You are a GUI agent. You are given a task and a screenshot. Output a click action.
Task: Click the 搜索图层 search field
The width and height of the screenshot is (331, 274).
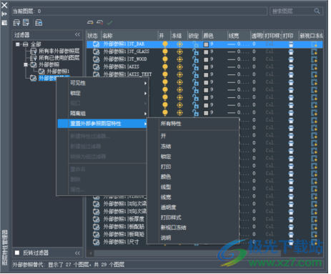pos(296,11)
